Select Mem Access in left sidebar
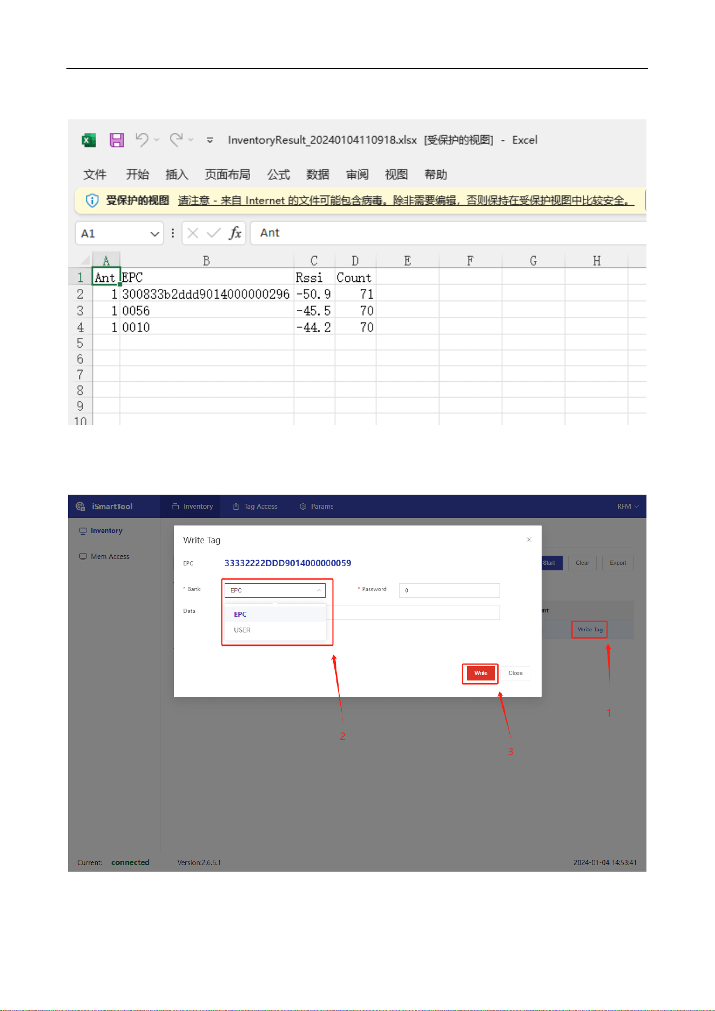The height and width of the screenshot is (1011, 715). pos(104,556)
